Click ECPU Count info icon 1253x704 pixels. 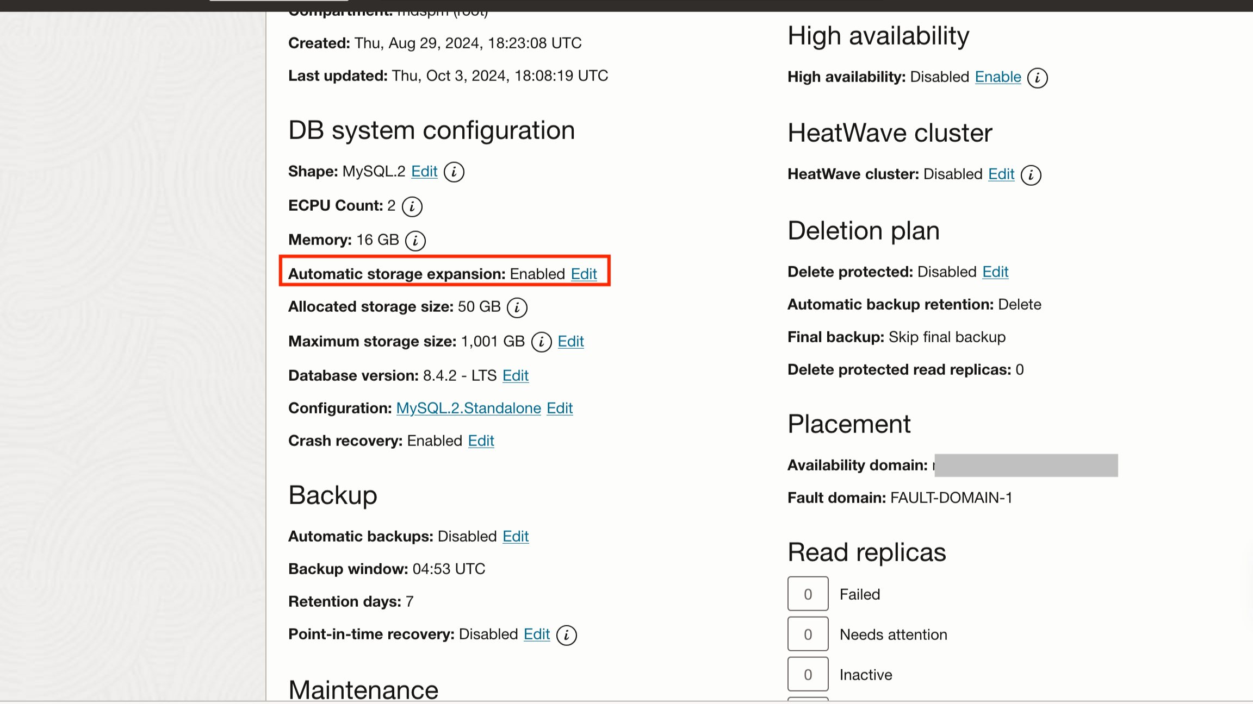pos(412,206)
